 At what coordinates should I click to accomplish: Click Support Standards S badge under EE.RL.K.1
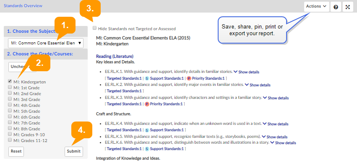[147, 78]
